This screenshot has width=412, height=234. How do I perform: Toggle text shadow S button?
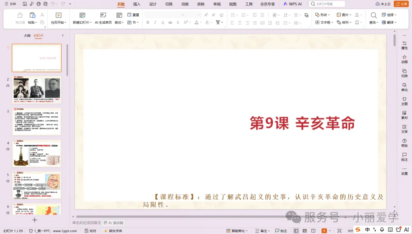[x=178, y=23]
